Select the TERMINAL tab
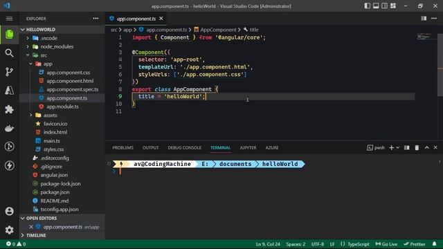Image resolution: width=443 pixels, height=249 pixels. click(x=220, y=147)
